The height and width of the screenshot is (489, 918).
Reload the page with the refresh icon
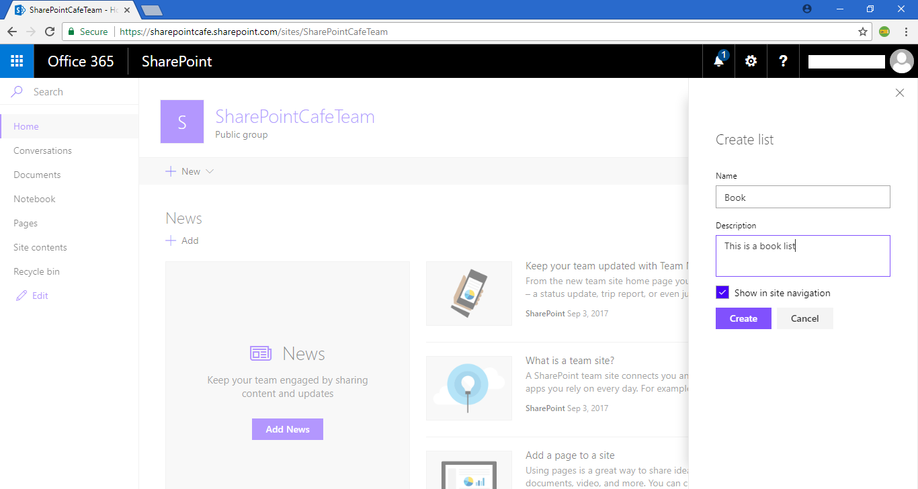[x=50, y=32]
